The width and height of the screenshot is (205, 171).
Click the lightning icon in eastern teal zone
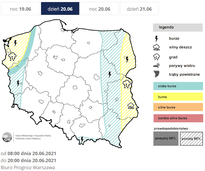tap(110, 74)
